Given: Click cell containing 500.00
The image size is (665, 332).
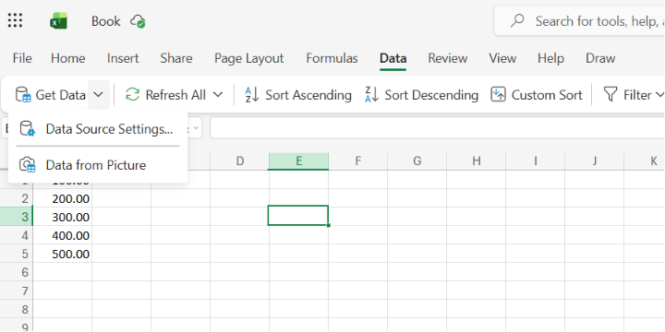Looking at the screenshot, I should tap(63, 254).
